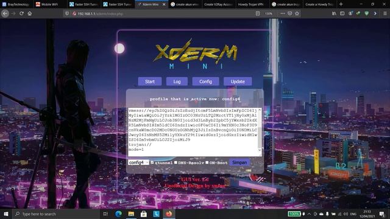Open File Explorer from taskbar

point(131,214)
